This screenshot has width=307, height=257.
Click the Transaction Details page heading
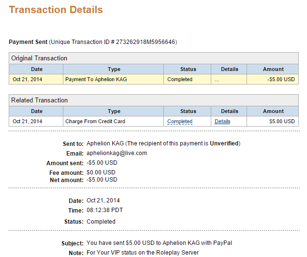click(x=56, y=10)
